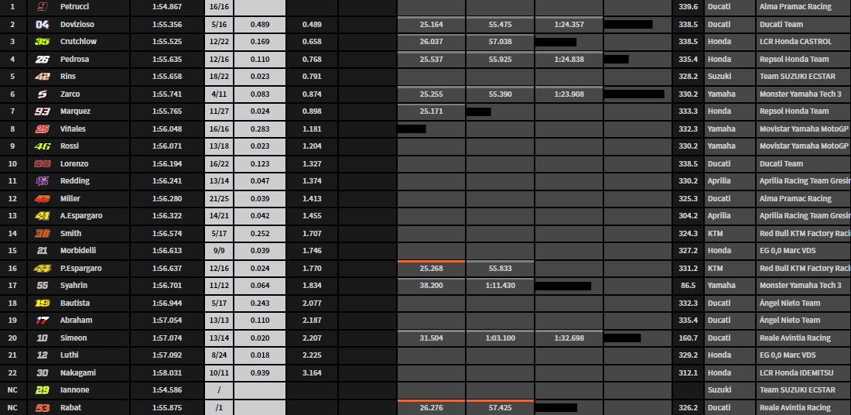Click sector time 25.171 in Marquez's row
This screenshot has width=851, height=415.
432,111
